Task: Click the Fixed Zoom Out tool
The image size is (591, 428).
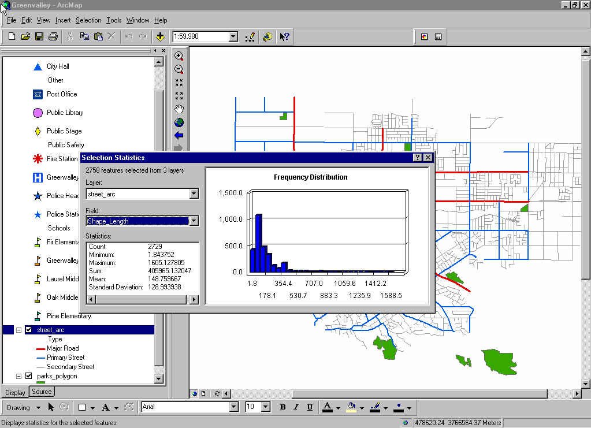Action: pos(179,96)
